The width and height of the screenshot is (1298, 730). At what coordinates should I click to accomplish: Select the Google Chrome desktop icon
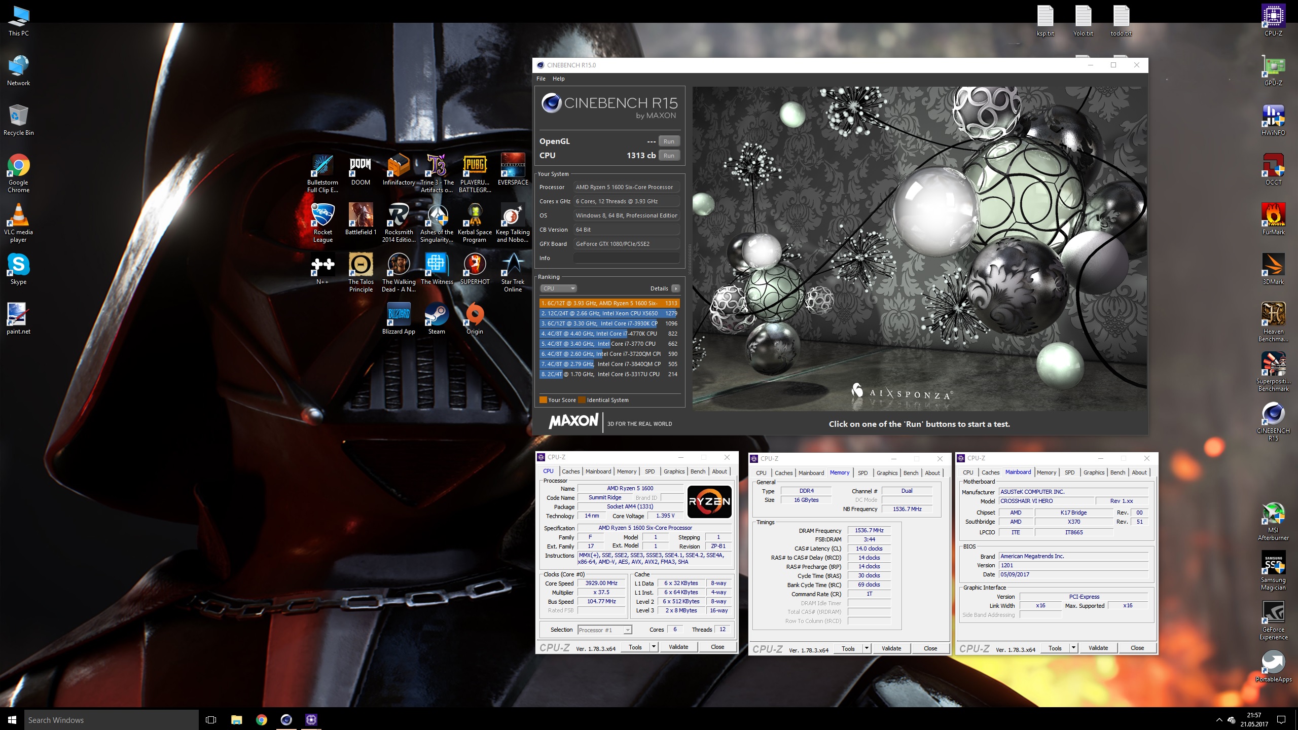coord(18,173)
